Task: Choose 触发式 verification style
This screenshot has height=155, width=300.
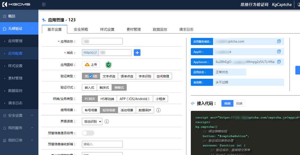Action: click(x=104, y=87)
